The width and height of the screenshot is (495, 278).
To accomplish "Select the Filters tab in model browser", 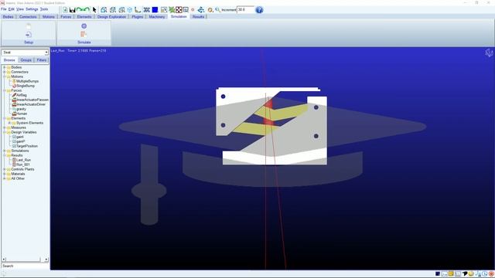I will (41, 60).
